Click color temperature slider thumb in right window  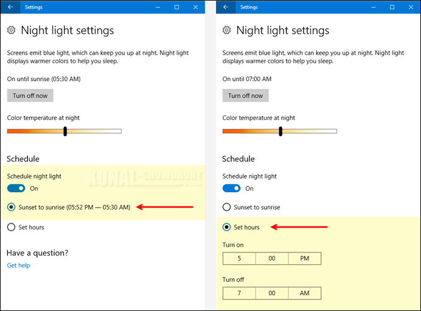pos(280,131)
